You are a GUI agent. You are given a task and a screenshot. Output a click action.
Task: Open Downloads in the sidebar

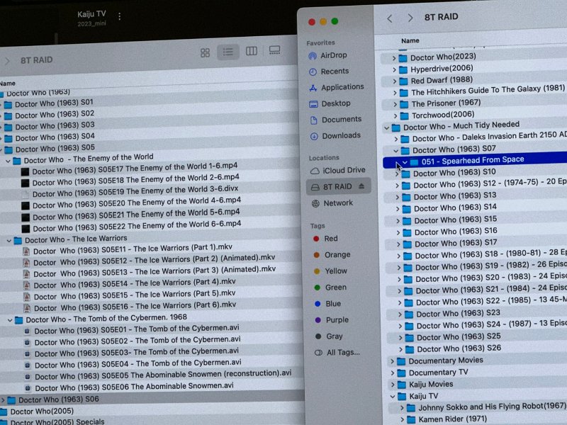335,136
